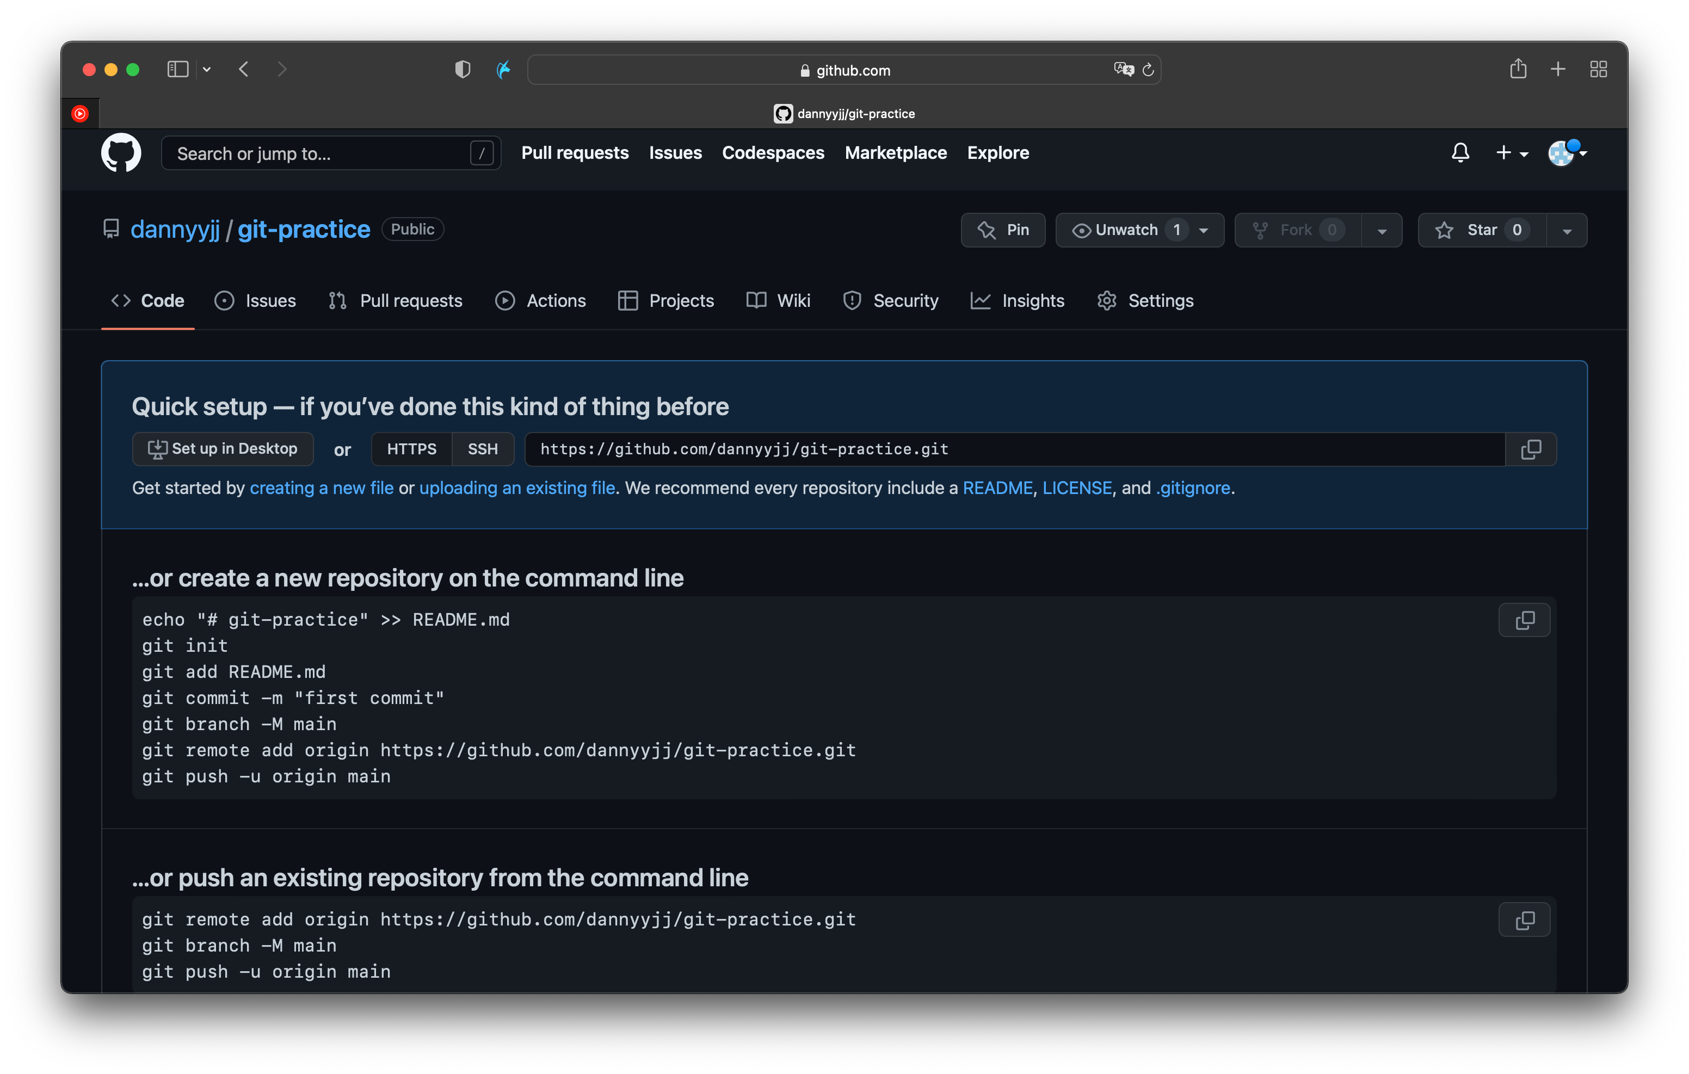Select the HTTPS protocol option
1689x1074 pixels.
click(x=411, y=449)
